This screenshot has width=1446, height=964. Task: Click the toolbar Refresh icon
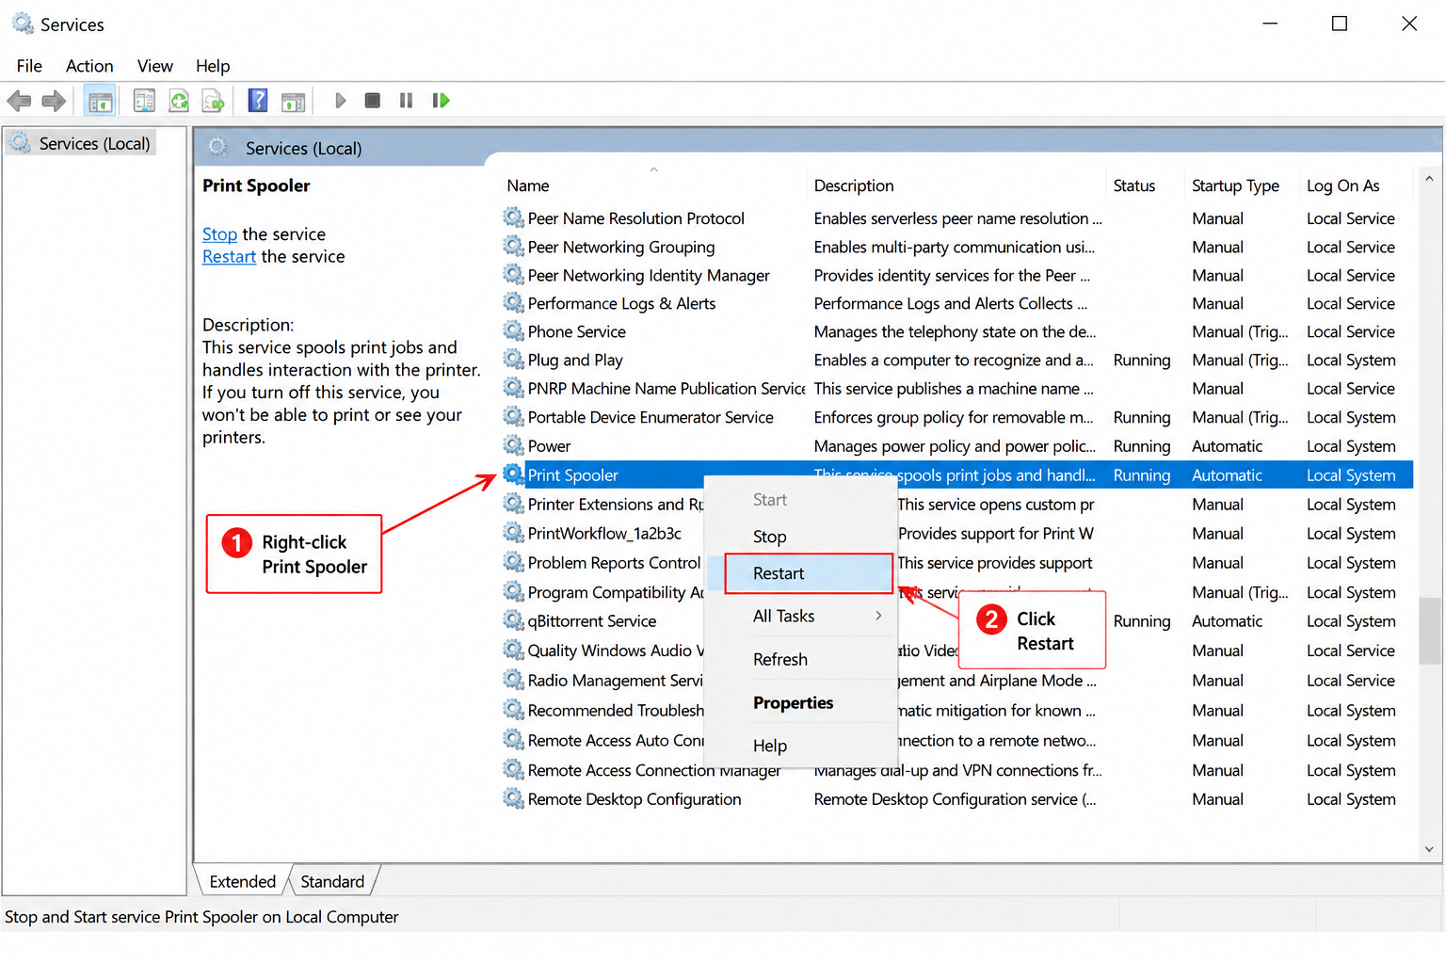[x=179, y=101]
